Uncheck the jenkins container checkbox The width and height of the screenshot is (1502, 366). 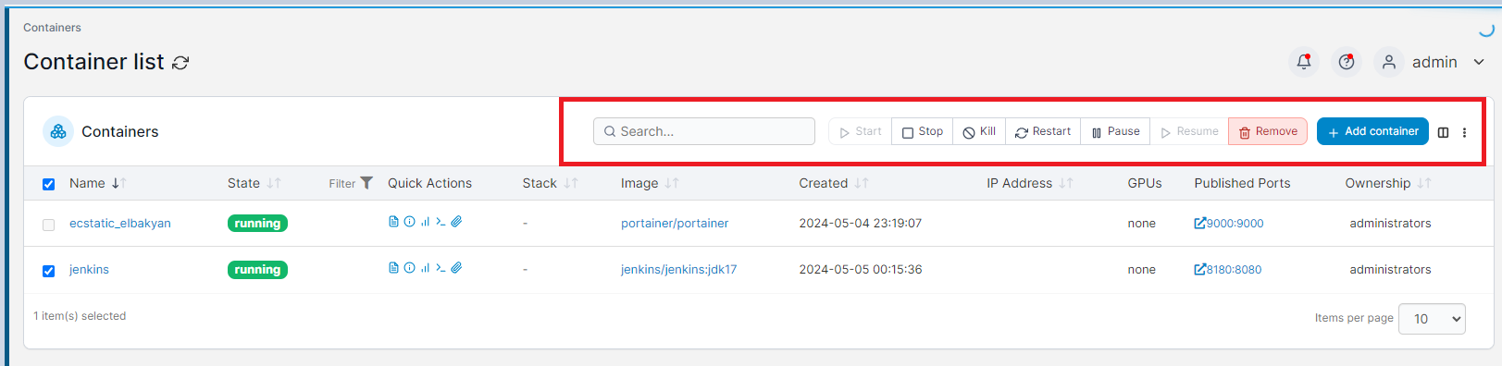tap(49, 271)
